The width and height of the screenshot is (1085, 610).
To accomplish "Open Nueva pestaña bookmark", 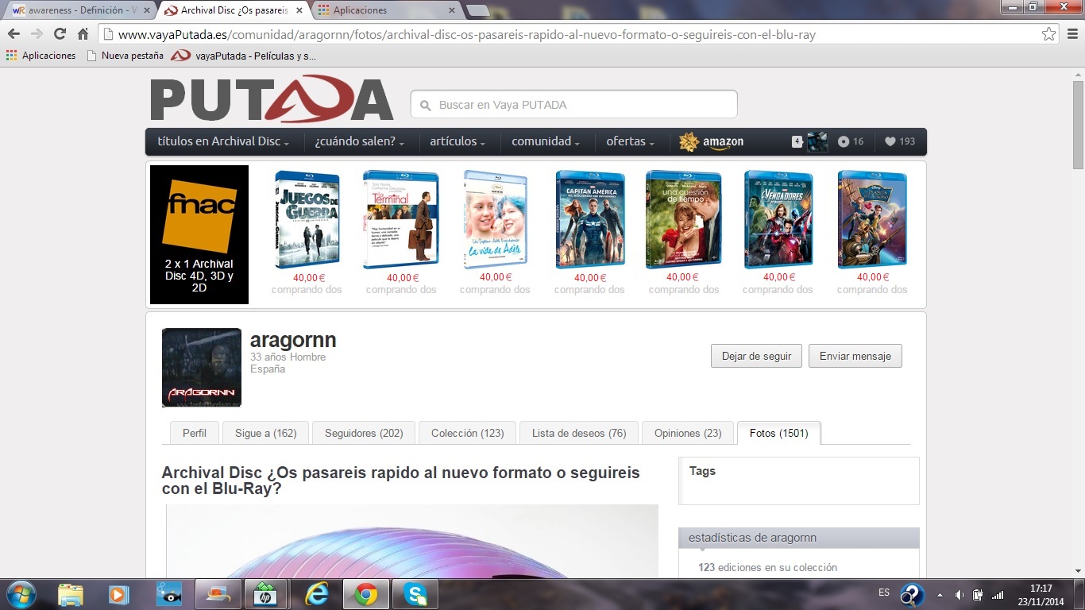I will 125,56.
